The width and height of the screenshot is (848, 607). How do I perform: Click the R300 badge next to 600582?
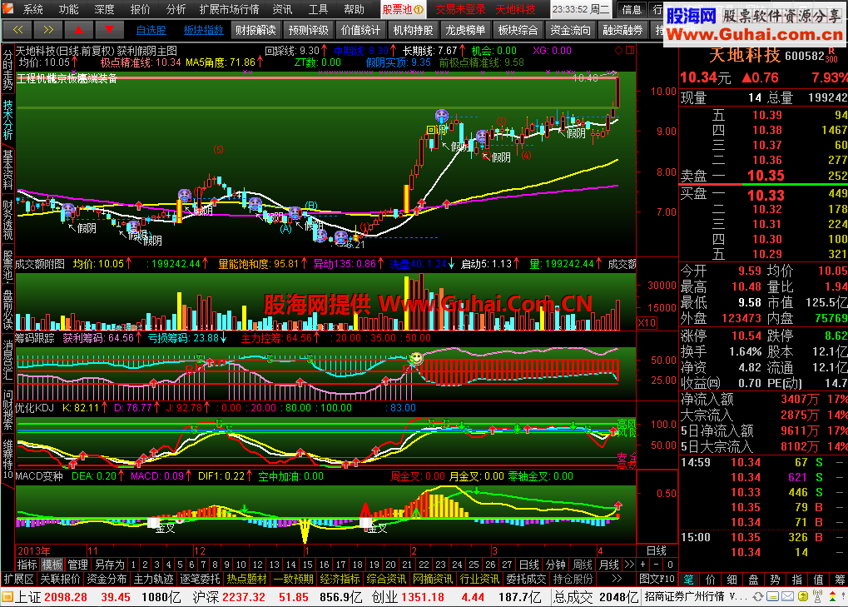(831, 55)
